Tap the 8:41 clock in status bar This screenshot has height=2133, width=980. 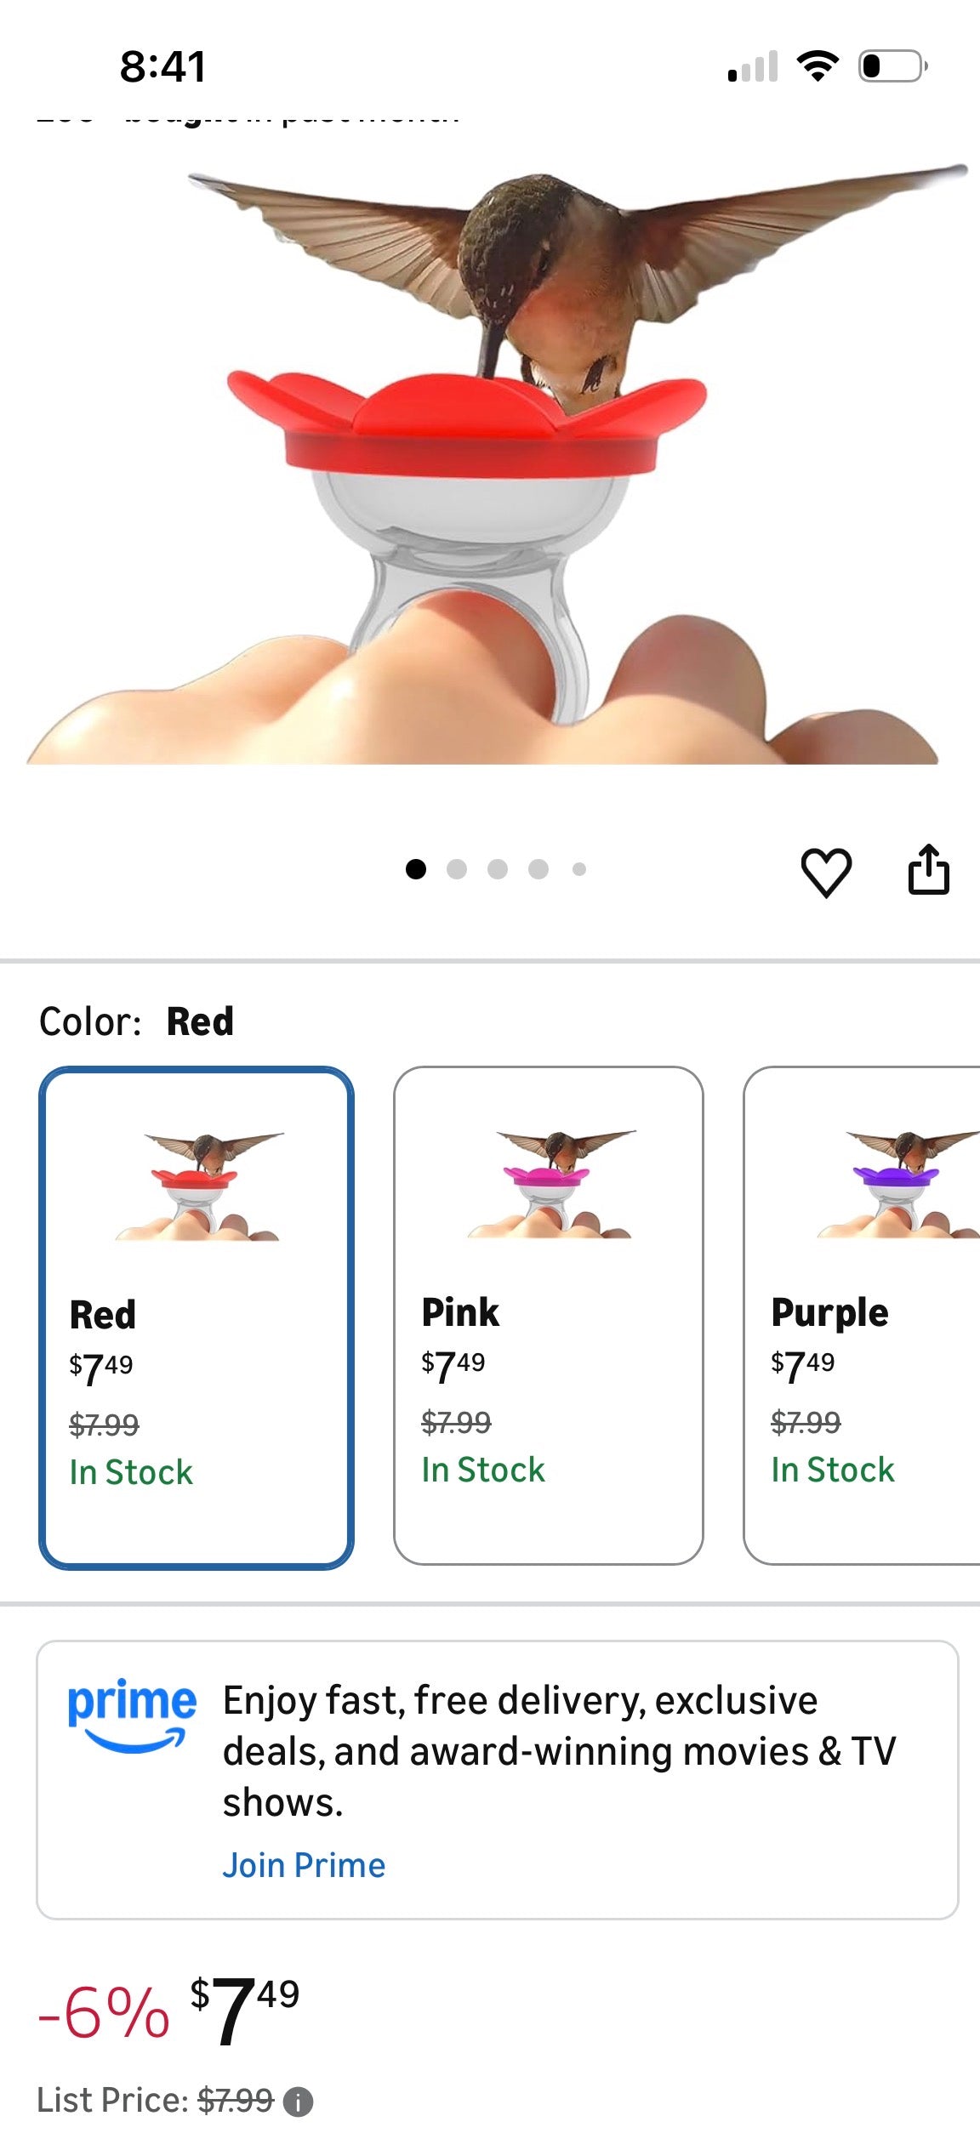click(x=162, y=66)
